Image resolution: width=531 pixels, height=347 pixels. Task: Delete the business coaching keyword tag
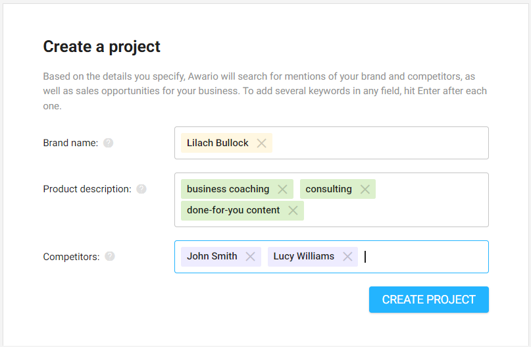coord(282,189)
